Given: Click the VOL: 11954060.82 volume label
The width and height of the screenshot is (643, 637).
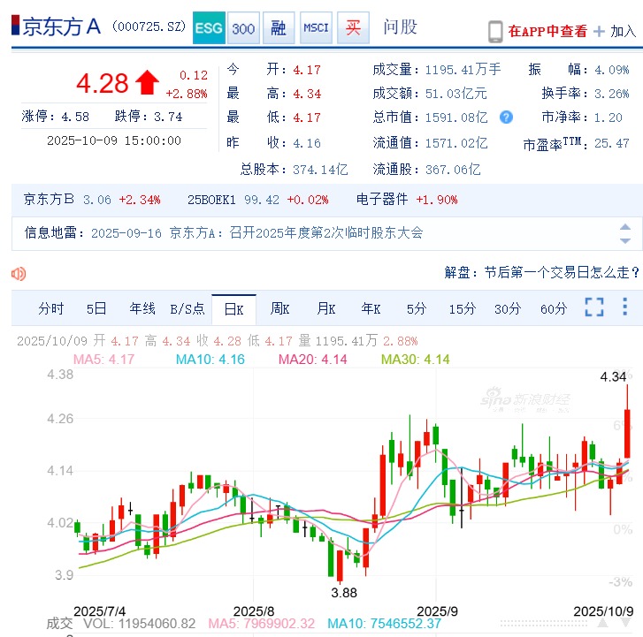Looking at the screenshot, I should click(x=140, y=624).
